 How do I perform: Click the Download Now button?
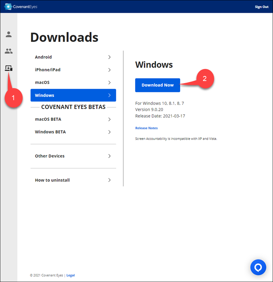[x=157, y=85]
